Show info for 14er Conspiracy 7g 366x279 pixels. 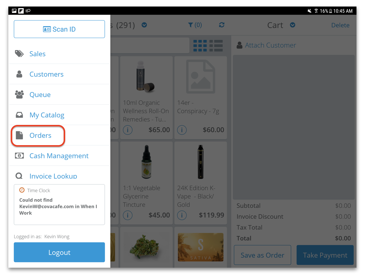tap(182, 130)
